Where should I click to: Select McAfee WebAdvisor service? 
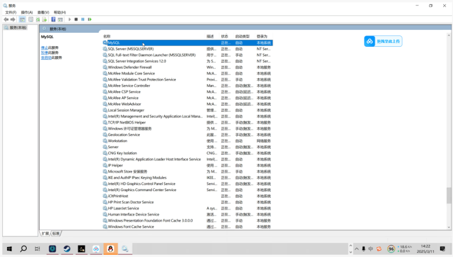point(188,104)
